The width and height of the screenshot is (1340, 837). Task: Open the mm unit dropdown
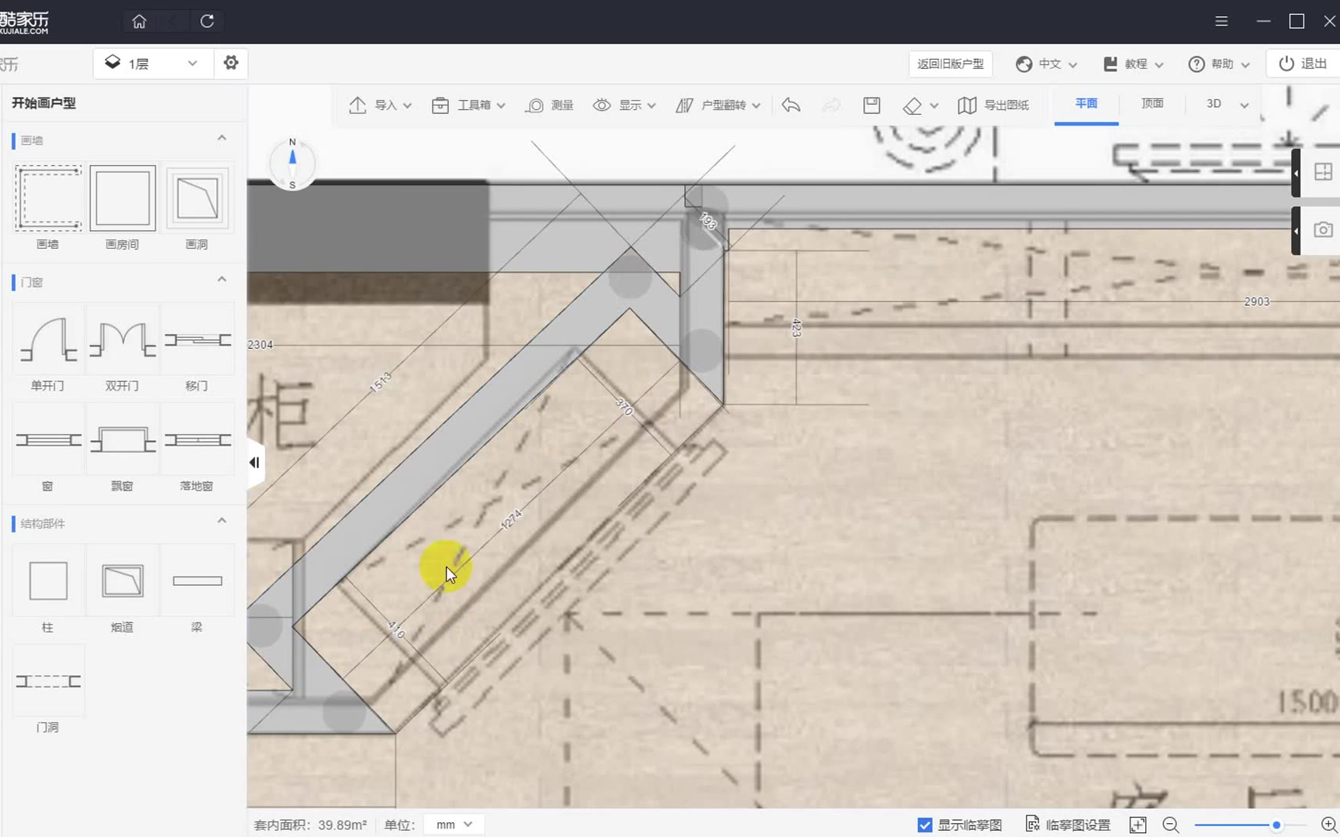454,825
